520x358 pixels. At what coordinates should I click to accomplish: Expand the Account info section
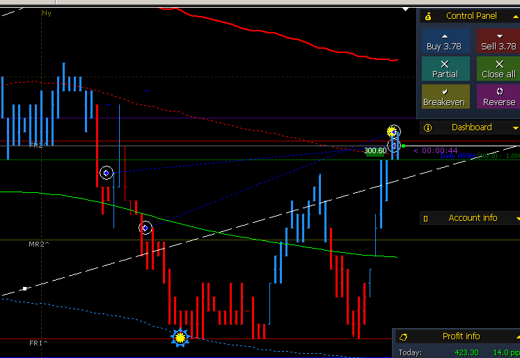point(518,218)
